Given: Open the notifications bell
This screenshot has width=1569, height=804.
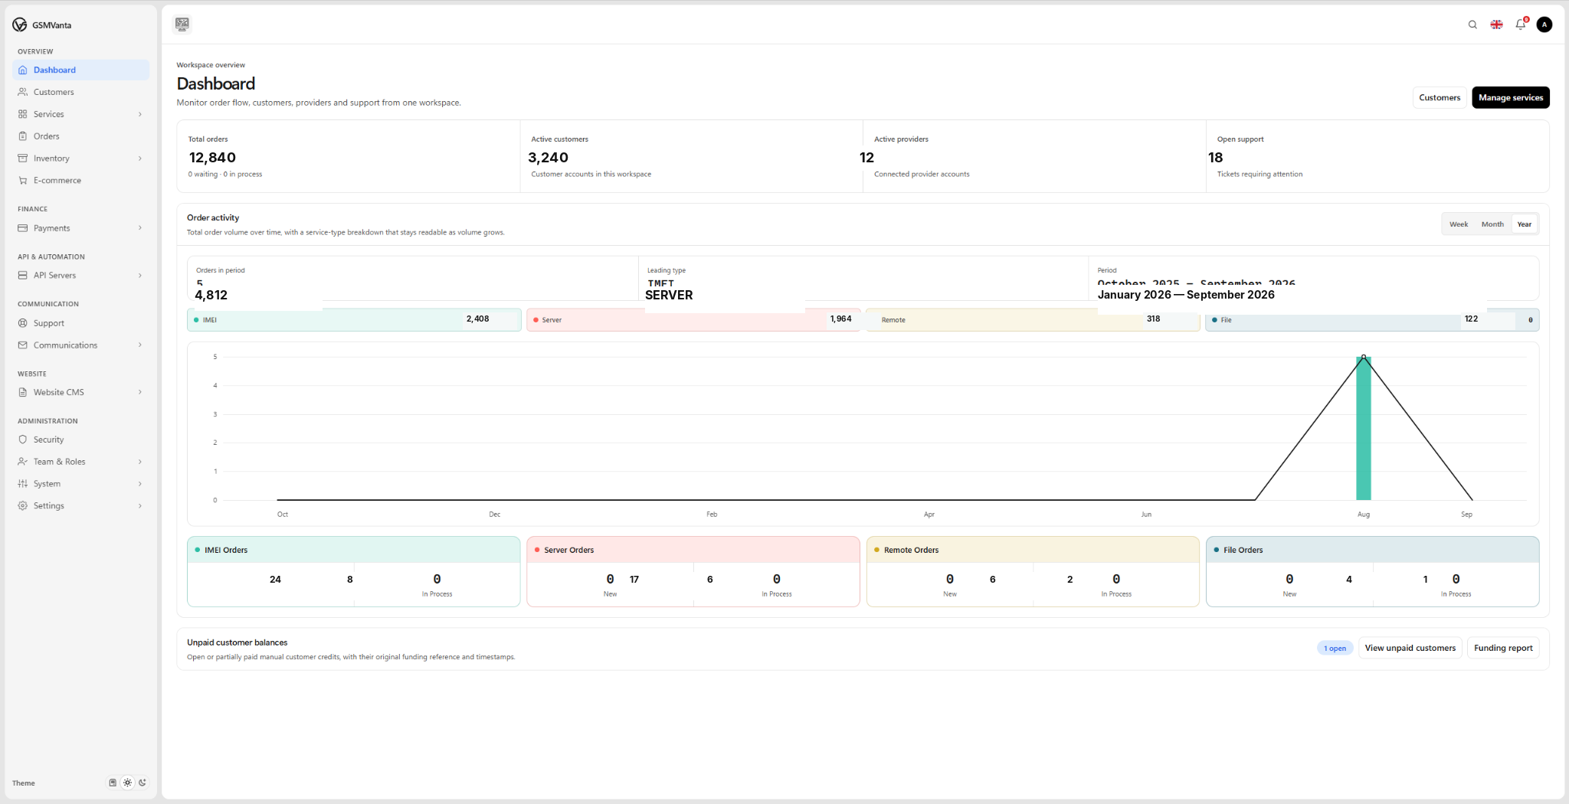Looking at the screenshot, I should [x=1521, y=25].
